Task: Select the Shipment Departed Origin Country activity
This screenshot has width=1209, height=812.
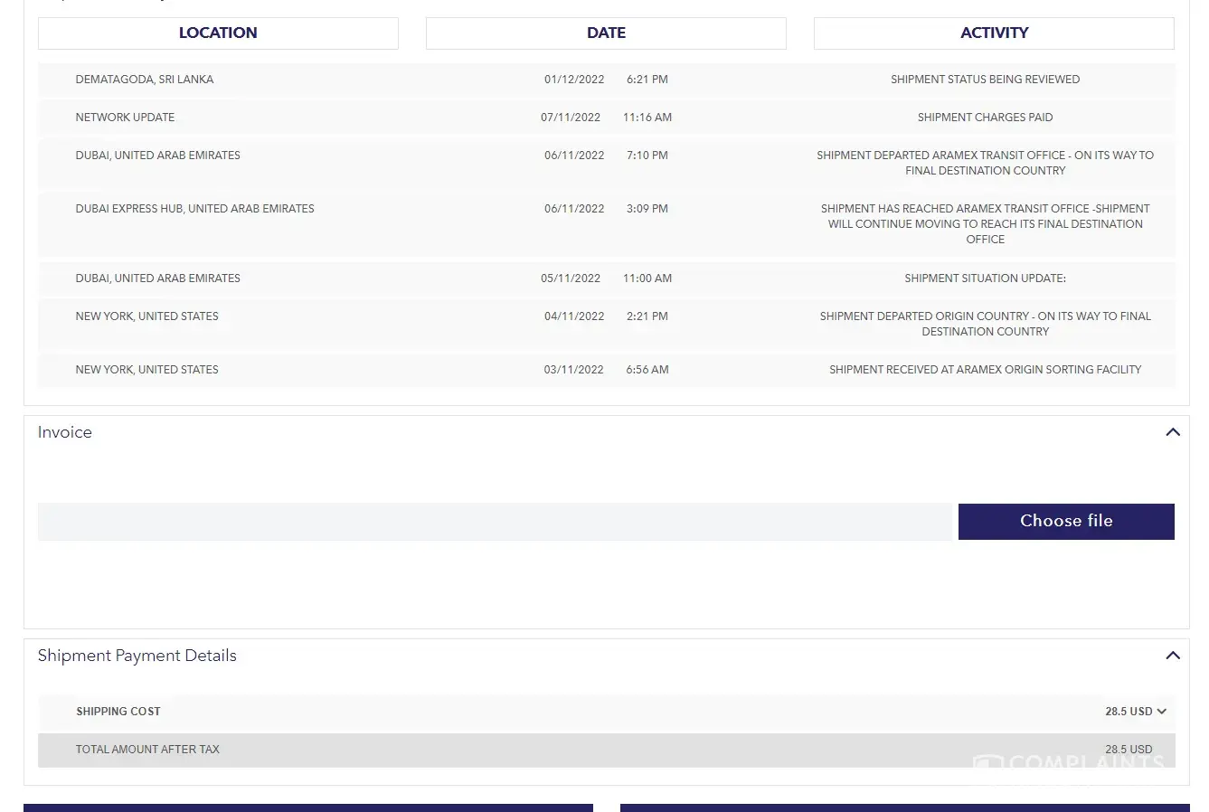Action: point(985,324)
